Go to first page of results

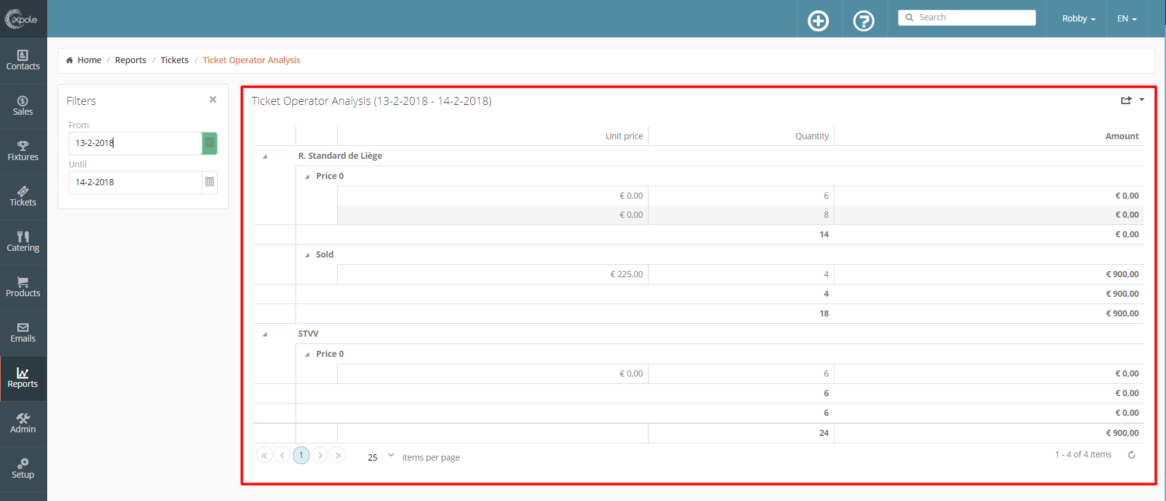[x=264, y=455]
